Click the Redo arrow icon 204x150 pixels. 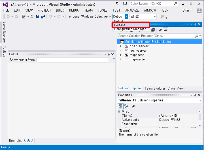point(59,16)
